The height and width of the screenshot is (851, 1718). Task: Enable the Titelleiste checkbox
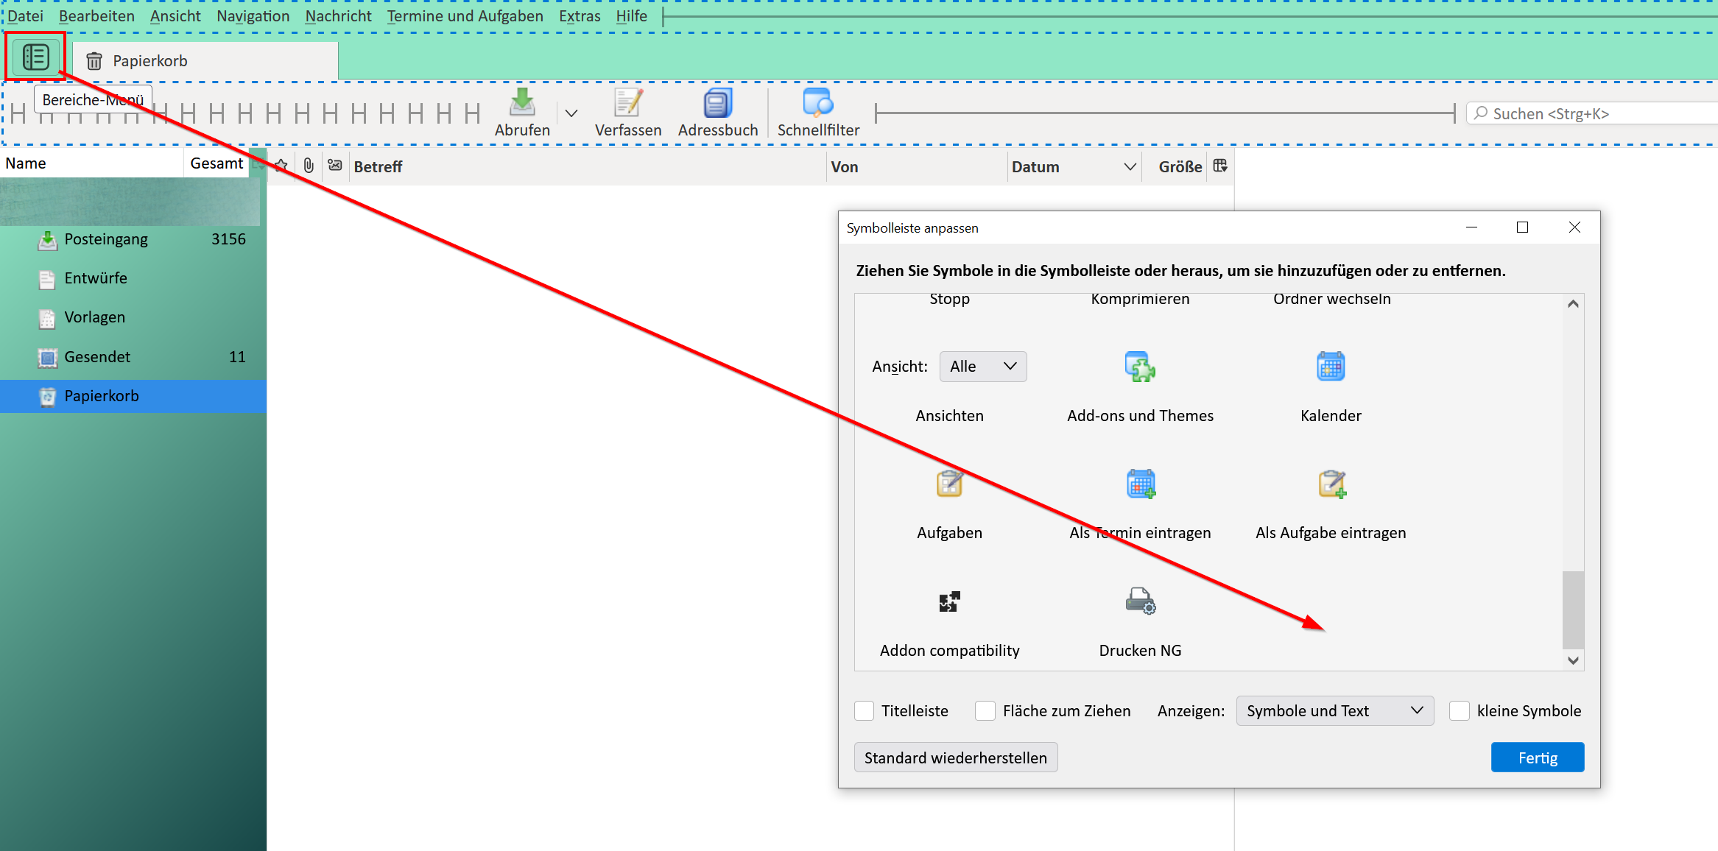(865, 711)
